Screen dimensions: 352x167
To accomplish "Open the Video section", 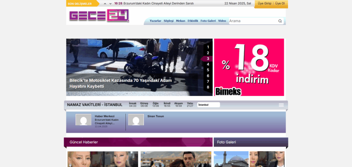I will point(222,21).
